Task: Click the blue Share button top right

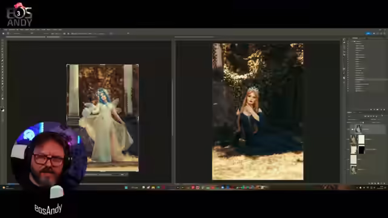Action: coord(369,33)
